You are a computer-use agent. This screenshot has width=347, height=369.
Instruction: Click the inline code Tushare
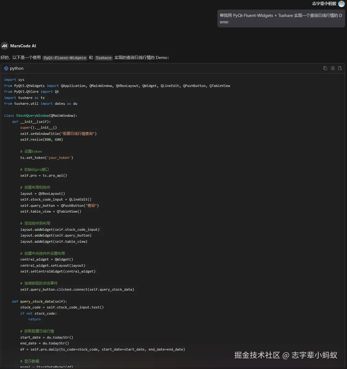click(x=103, y=58)
